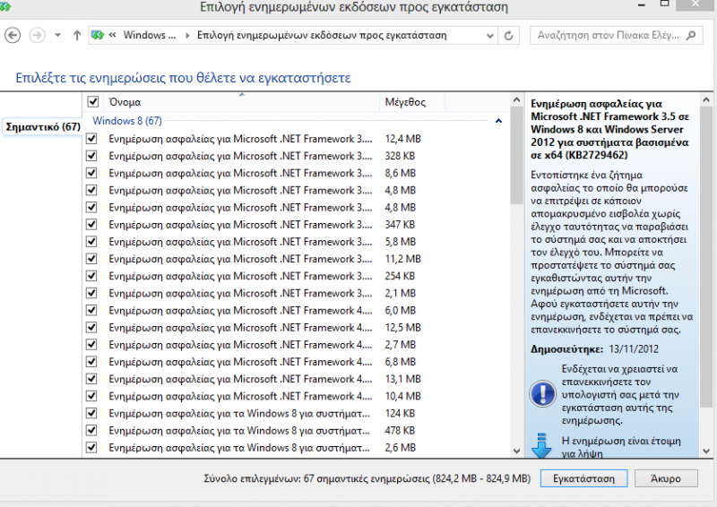Click the Windows … breadcrumb
The image size is (717, 507).
pos(149,35)
